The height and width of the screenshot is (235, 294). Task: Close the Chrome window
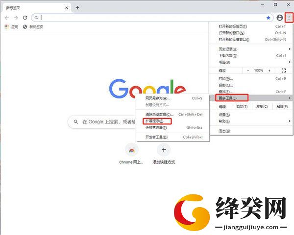click(289, 5)
